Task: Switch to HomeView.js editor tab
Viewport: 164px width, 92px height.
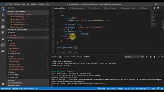Action: [x=111, y=8]
